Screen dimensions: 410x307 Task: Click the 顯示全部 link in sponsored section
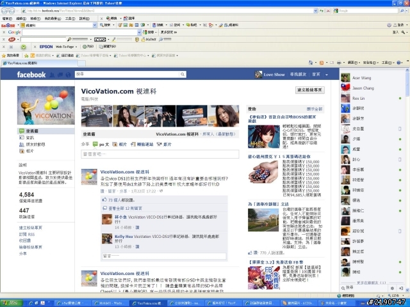point(315,109)
